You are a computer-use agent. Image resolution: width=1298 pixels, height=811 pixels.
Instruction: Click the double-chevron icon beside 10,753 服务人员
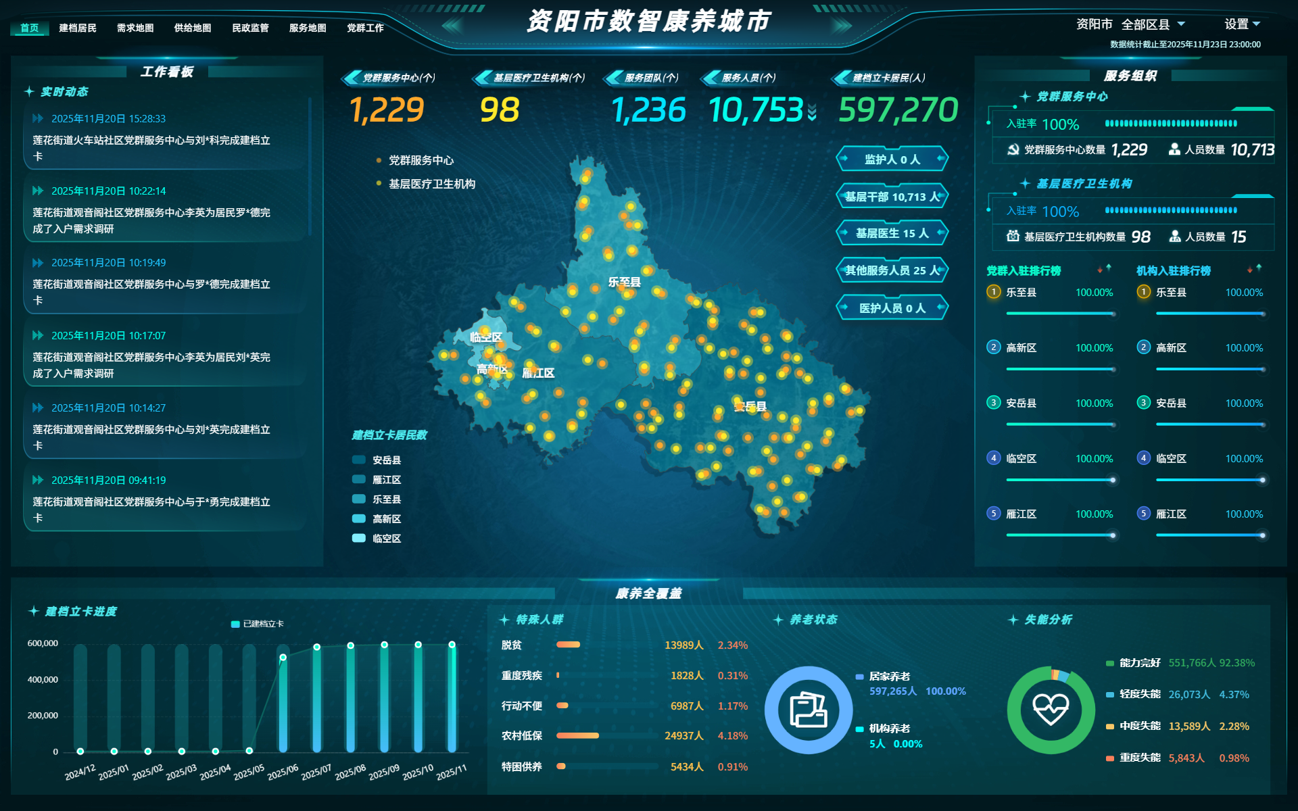[812, 113]
